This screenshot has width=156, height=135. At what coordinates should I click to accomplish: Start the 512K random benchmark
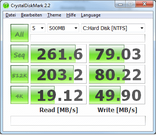pos(19,74)
